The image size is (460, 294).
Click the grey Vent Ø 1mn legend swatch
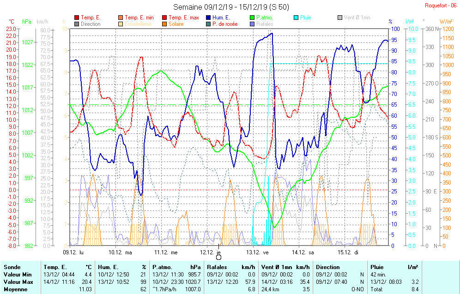pyautogui.click(x=340, y=18)
